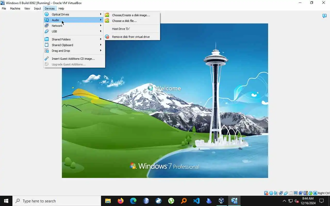The height and width of the screenshot is (206, 330).
Task: Close the open Devices menu
Action: pyautogui.click(x=49, y=8)
